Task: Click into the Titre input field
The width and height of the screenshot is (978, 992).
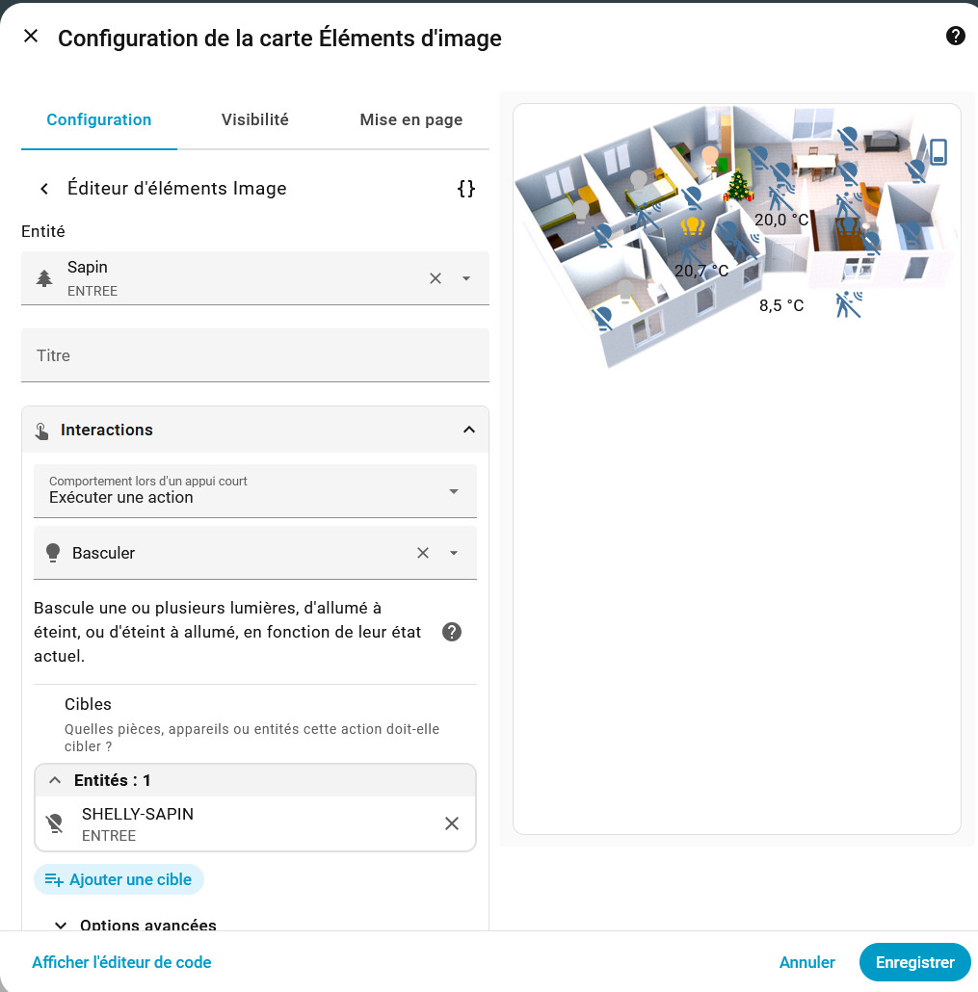Action: tap(255, 355)
